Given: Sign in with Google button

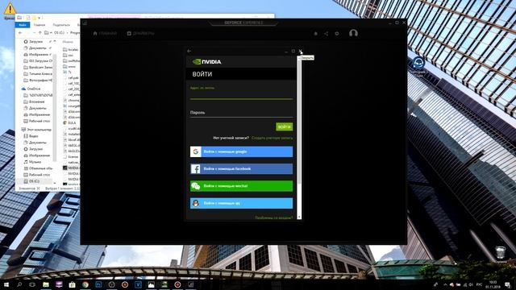Looking at the screenshot, I should [x=241, y=151].
